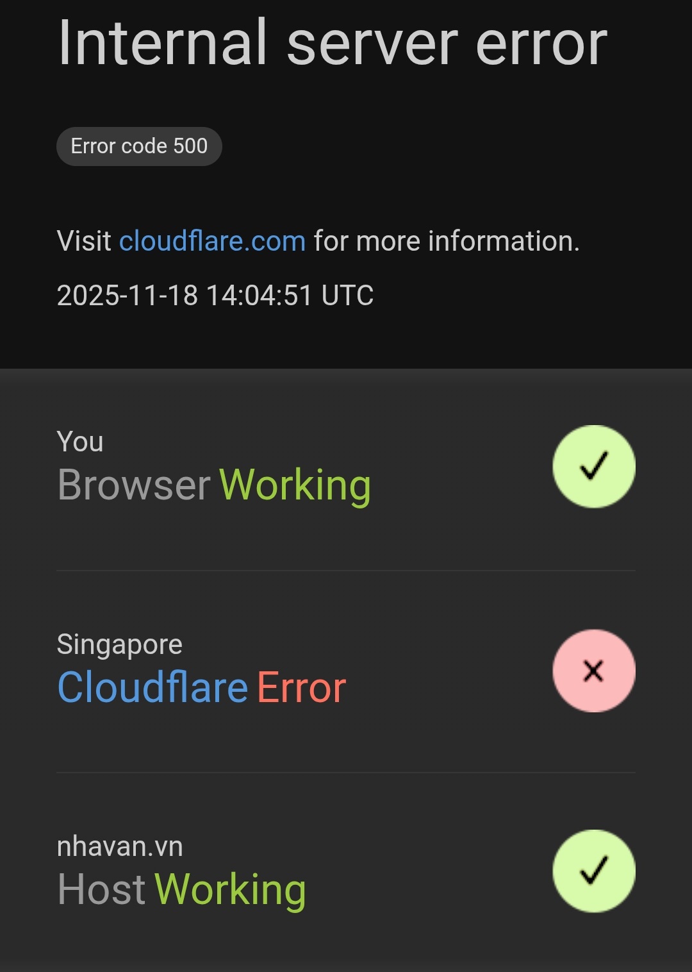Click the Singapore label above Cloudflare Error
This screenshot has height=972, width=692.
(x=119, y=644)
